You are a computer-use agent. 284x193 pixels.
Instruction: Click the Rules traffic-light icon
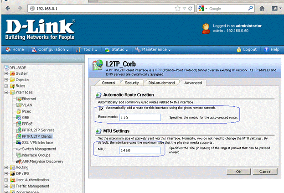point(12,86)
